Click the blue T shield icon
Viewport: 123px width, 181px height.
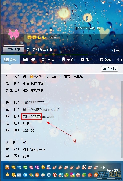49,175
